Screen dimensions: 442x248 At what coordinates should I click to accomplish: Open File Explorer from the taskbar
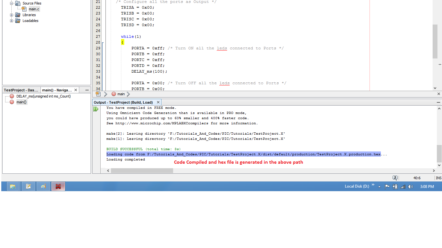tap(13, 186)
